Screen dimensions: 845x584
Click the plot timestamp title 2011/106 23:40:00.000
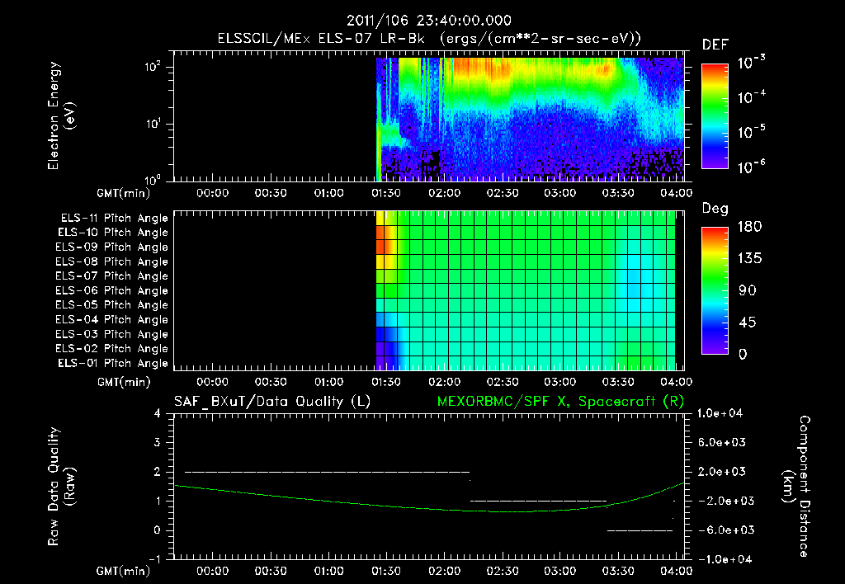point(428,21)
